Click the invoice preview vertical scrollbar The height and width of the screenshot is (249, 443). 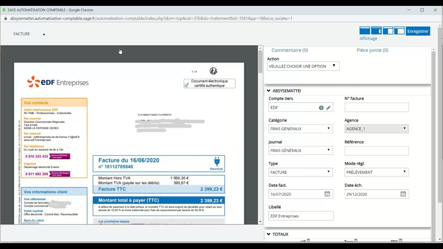260,62
